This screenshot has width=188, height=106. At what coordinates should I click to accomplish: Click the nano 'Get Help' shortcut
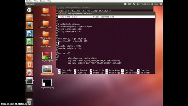[65, 70]
